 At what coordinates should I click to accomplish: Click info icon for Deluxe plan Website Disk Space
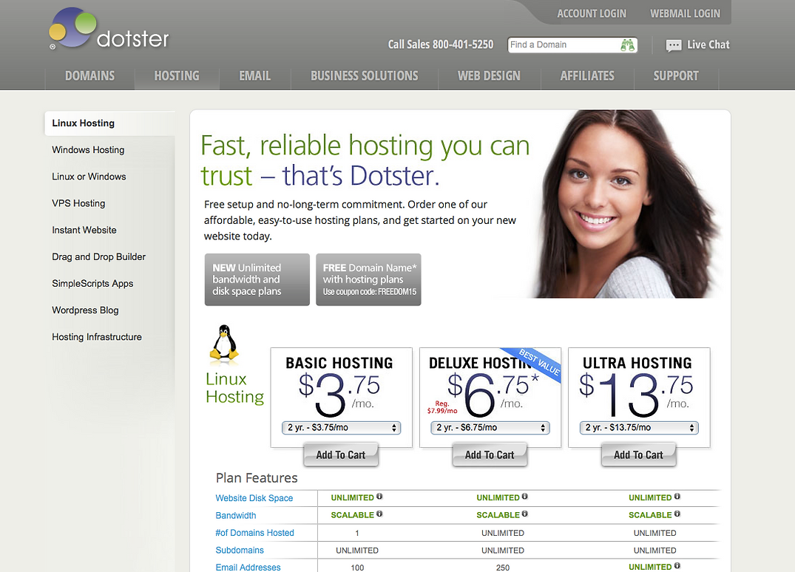pos(525,497)
